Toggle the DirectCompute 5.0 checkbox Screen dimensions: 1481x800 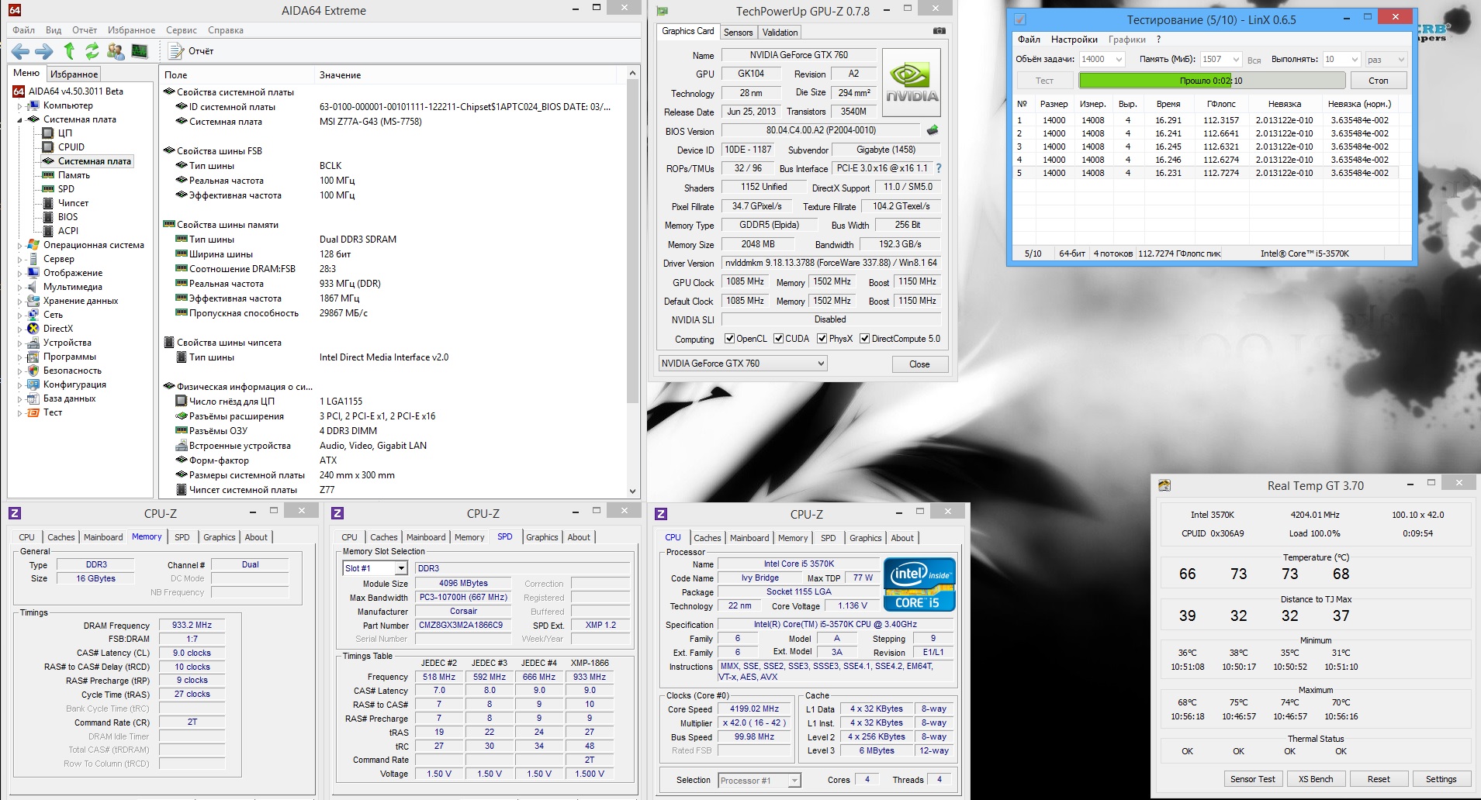tap(864, 339)
